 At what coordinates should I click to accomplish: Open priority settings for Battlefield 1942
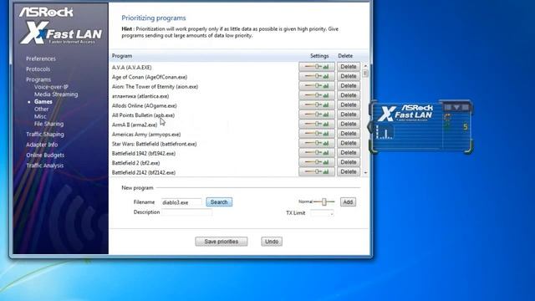click(x=317, y=152)
